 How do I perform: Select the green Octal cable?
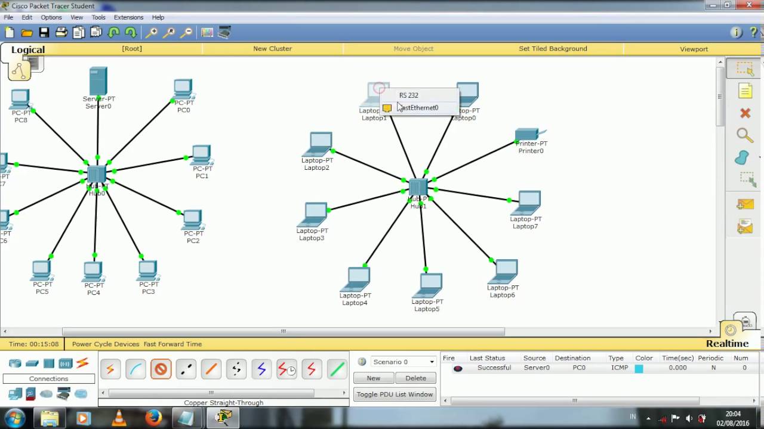click(x=337, y=369)
